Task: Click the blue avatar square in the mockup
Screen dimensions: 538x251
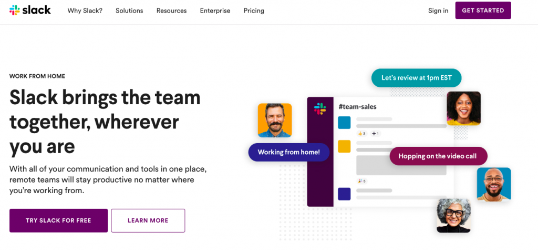Action: 344,123
